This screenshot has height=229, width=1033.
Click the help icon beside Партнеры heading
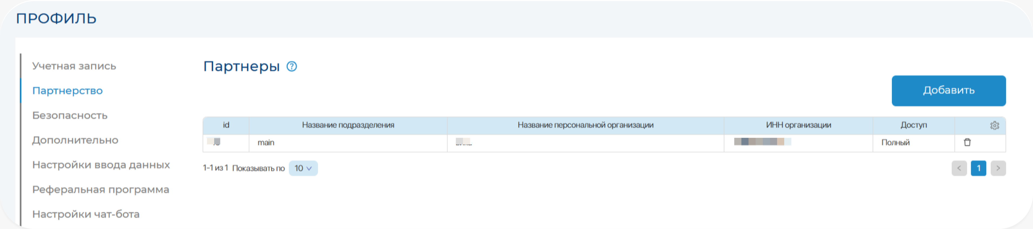[292, 67]
